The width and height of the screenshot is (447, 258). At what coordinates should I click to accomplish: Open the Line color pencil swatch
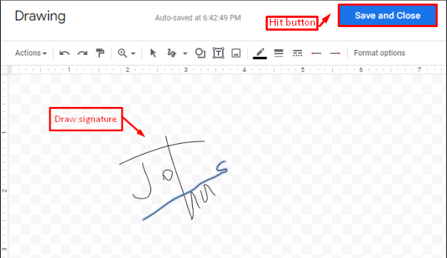tap(260, 53)
